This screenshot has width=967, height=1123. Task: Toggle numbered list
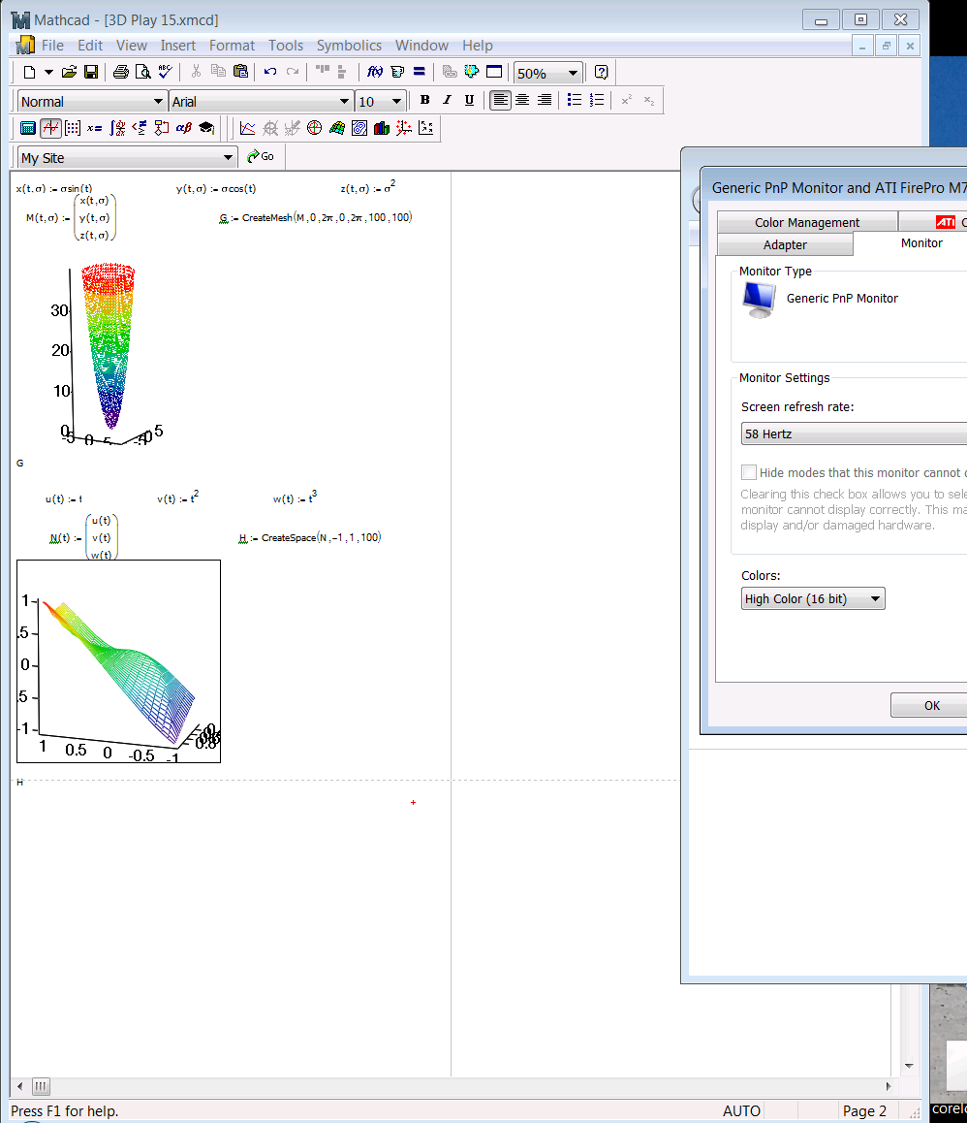597,100
